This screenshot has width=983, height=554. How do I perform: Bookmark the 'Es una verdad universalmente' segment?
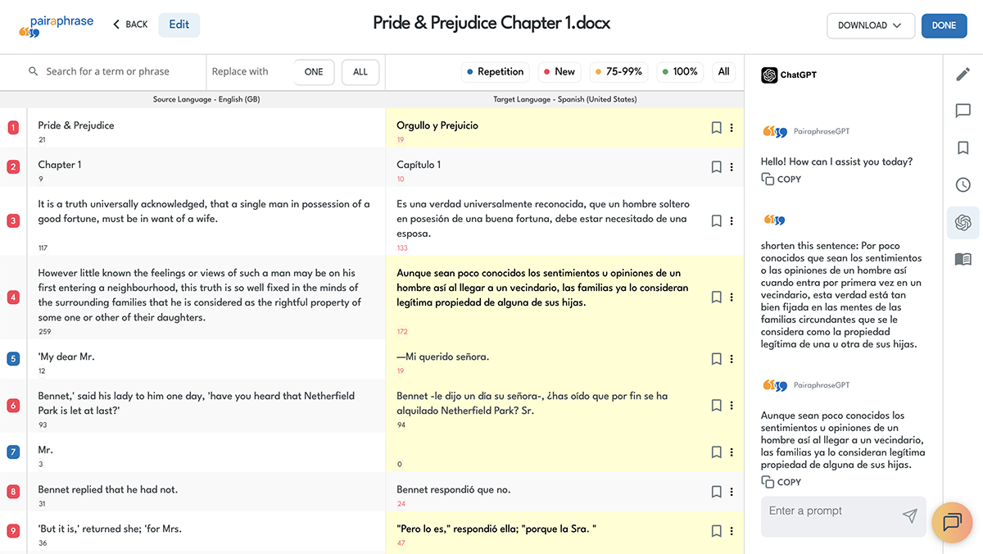click(x=716, y=221)
